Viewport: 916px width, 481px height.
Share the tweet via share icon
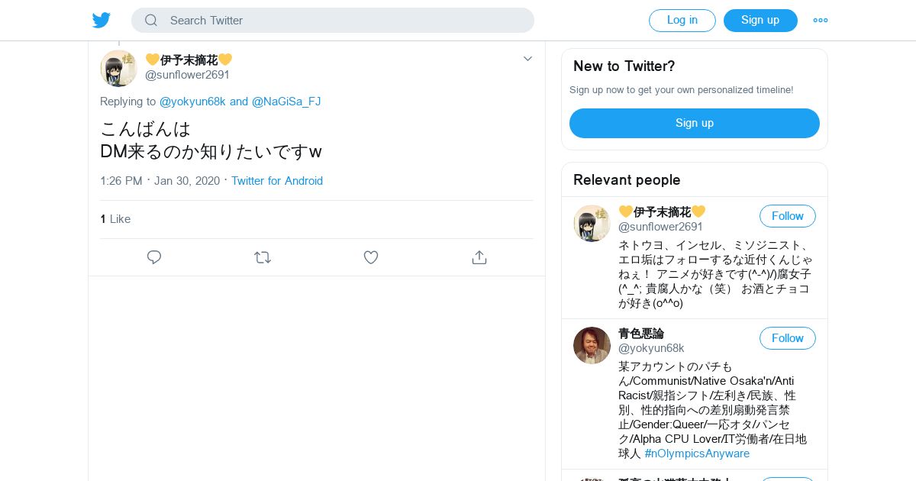pos(479,257)
